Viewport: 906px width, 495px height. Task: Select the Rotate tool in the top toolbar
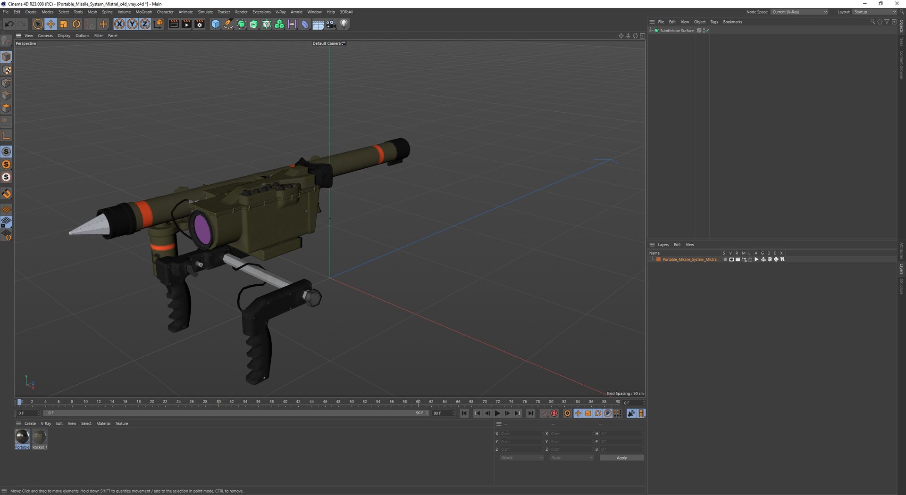click(x=76, y=24)
